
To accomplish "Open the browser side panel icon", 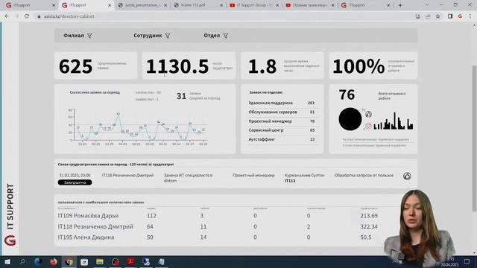I will coord(450,16).
